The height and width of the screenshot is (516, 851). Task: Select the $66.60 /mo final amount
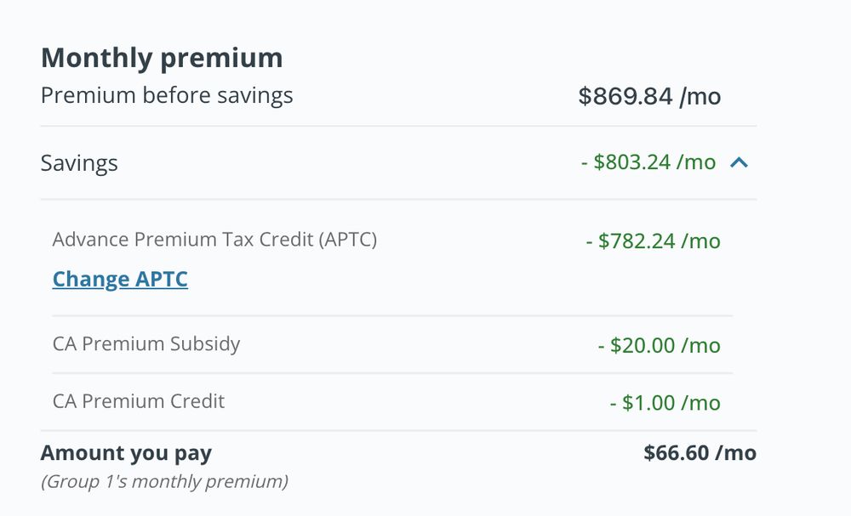tap(700, 453)
